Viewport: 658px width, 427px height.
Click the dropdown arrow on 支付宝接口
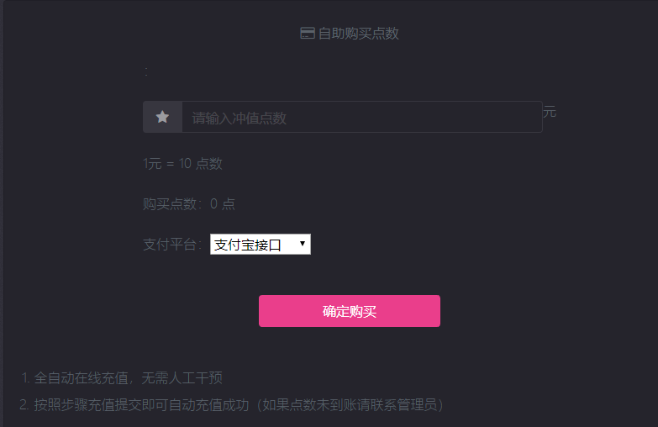(x=303, y=244)
